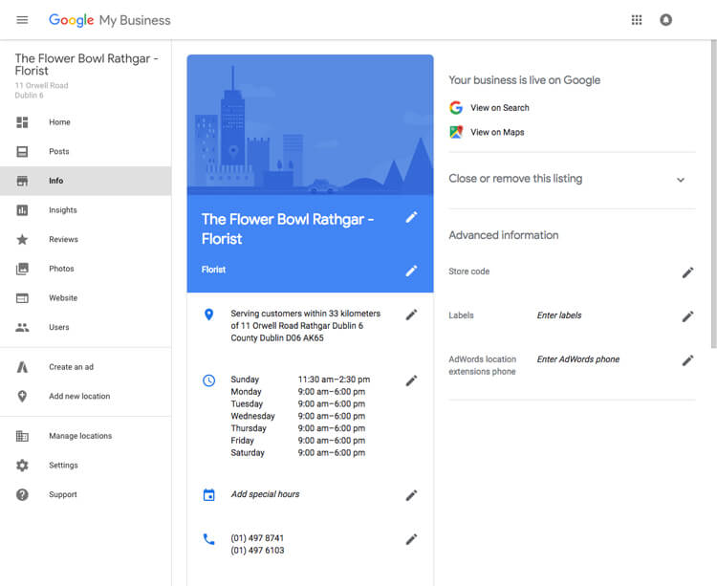Expand Close or remove this listing chevron
The width and height of the screenshot is (717, 586).
[681, 180]
